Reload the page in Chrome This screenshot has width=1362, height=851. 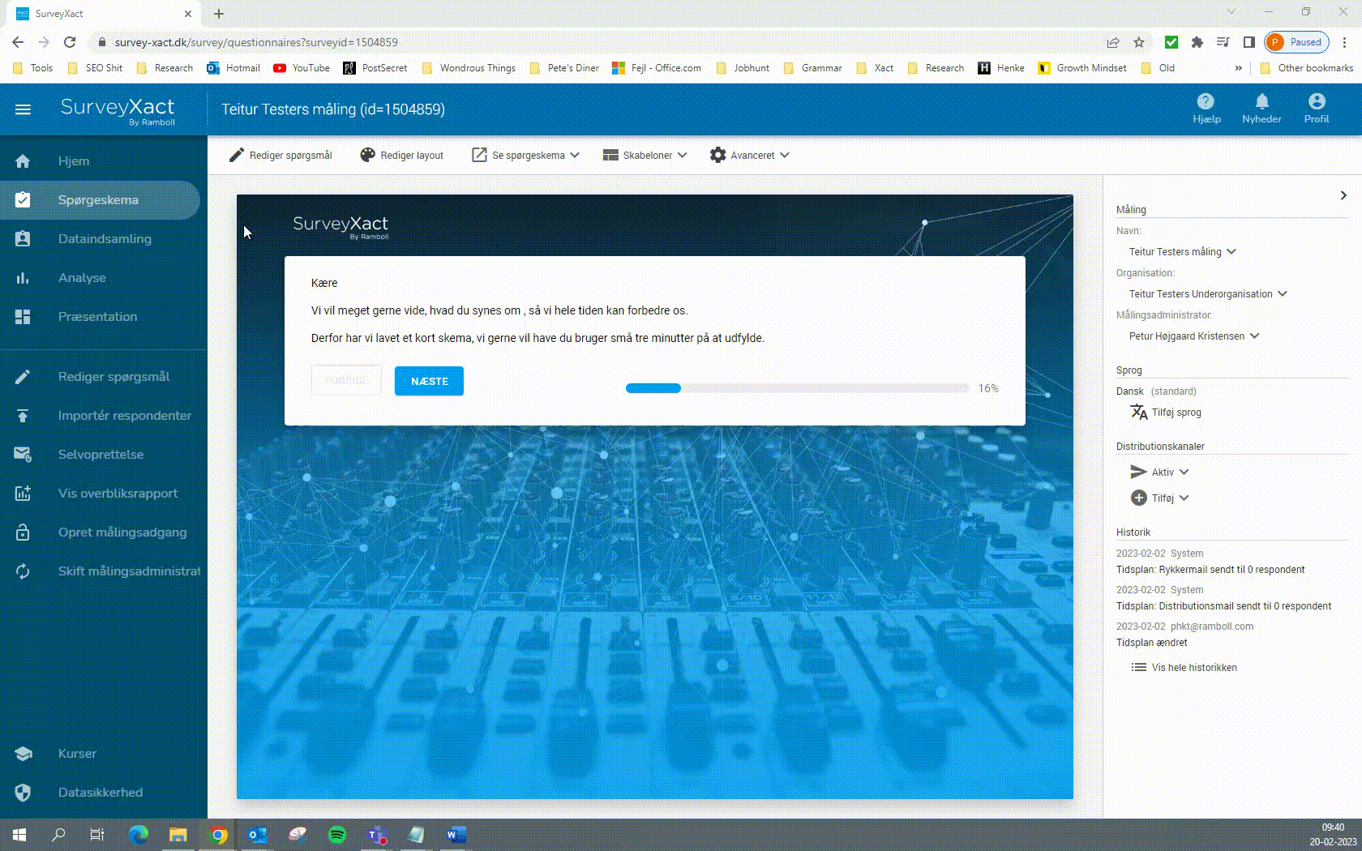70,42
